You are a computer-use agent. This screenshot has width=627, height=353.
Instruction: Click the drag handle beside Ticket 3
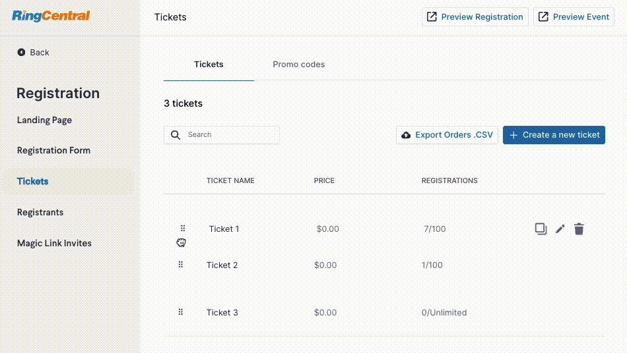180,312
